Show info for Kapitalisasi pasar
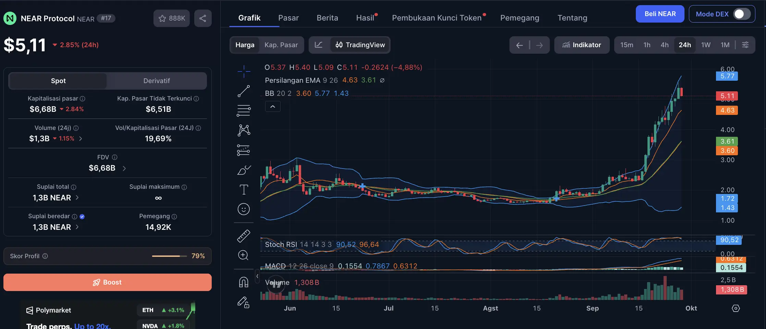 point(83,98)
